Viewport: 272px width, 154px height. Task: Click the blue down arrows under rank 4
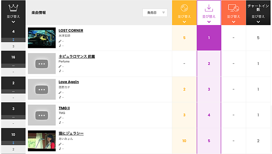point(13,40)
